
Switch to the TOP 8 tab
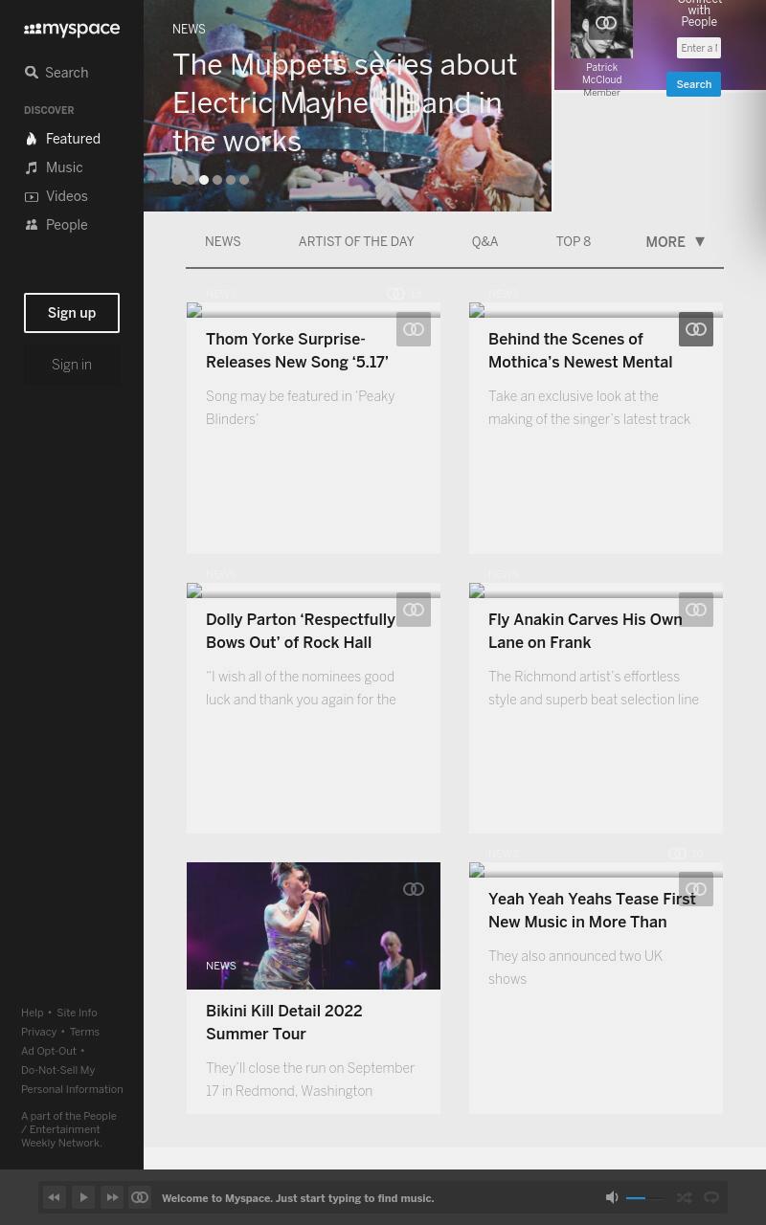(574, 242)
